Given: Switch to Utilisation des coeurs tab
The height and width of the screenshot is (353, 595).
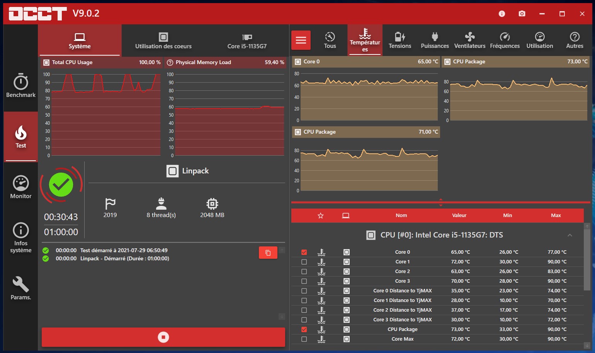Looking at the screenshot, I should pyautogui.click(x=163, y=41).
